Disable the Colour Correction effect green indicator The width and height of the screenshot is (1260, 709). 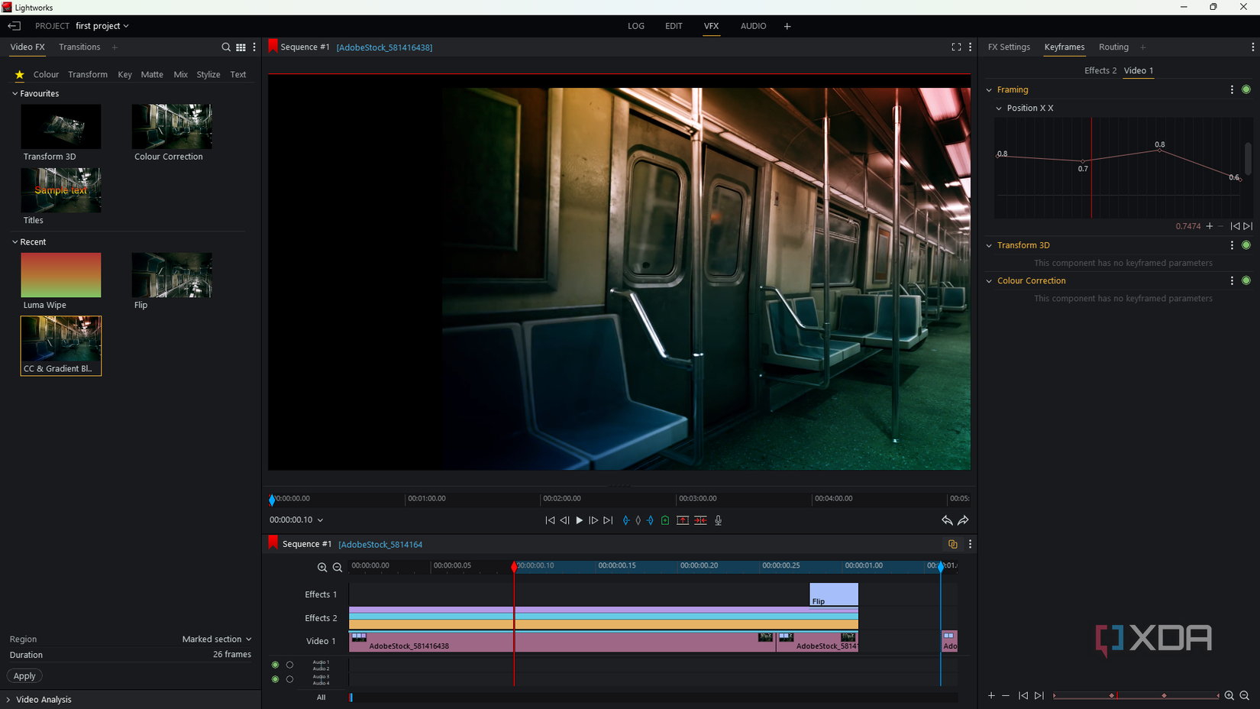pyautogui.click(x=1246, y=280)
